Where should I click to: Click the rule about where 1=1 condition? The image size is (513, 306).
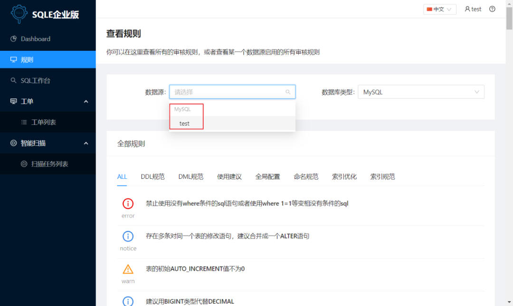tap(247, 204)
